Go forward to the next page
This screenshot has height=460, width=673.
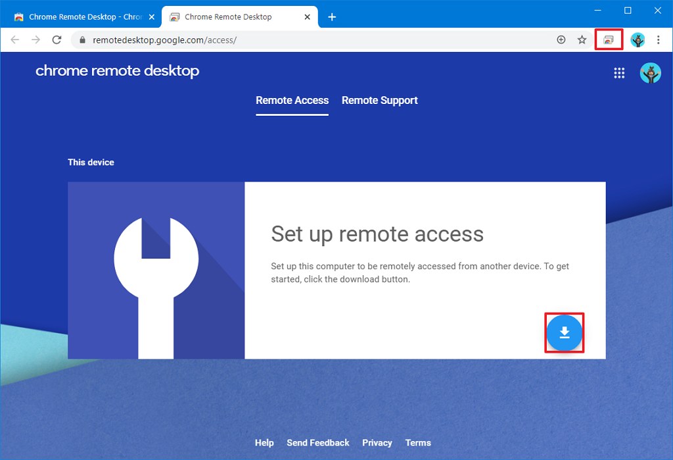click(35, 40)
